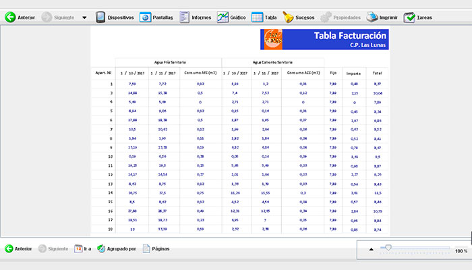Click the 'Importe' column header
The height and width of the screenshot is (270, 472).
[x=353, y=74]
